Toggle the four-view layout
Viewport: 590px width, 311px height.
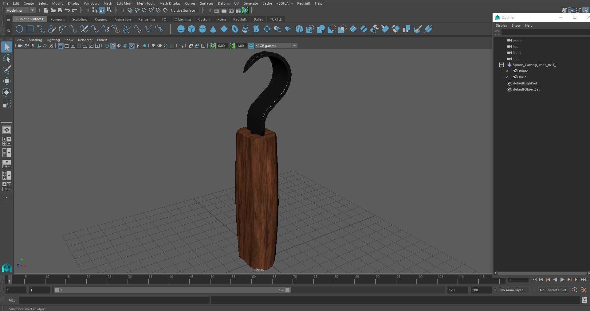coord(7,141)
